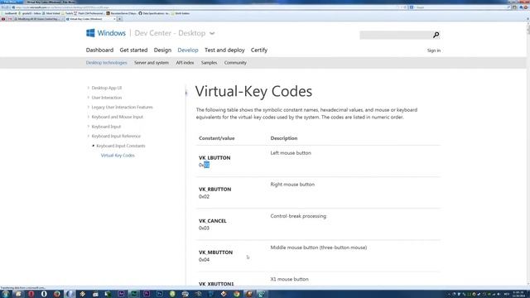Click the browser back arrow button

[x=3, y=7]
